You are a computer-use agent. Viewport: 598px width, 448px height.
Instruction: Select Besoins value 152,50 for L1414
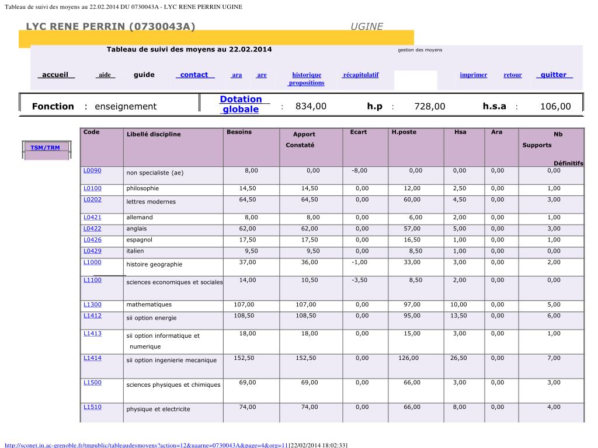[x=244, y=358]
